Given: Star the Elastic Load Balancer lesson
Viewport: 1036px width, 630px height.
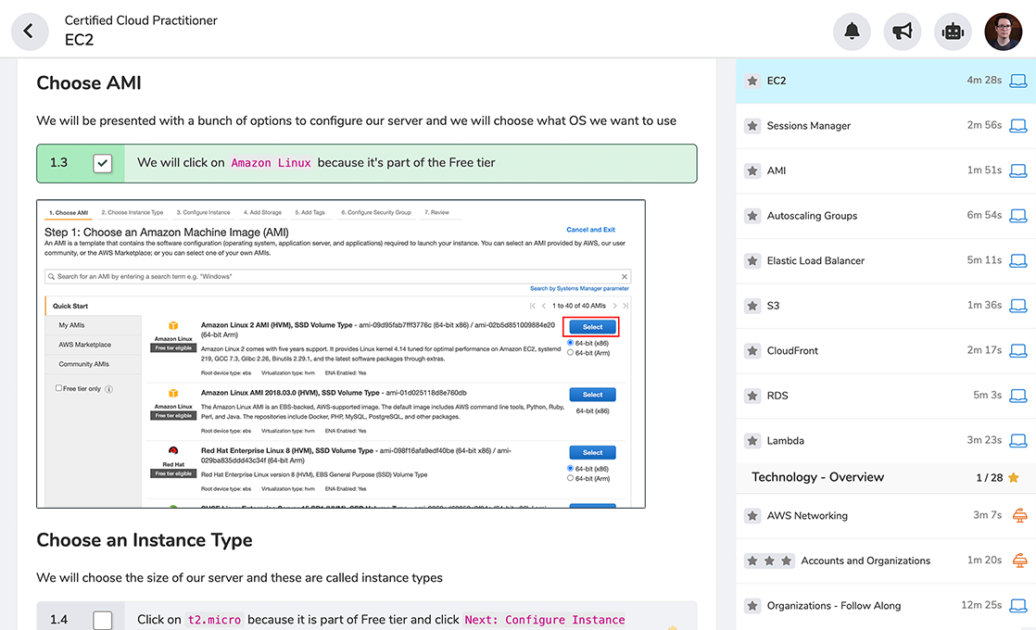Looking at the screenshot, I should point(752,261).
